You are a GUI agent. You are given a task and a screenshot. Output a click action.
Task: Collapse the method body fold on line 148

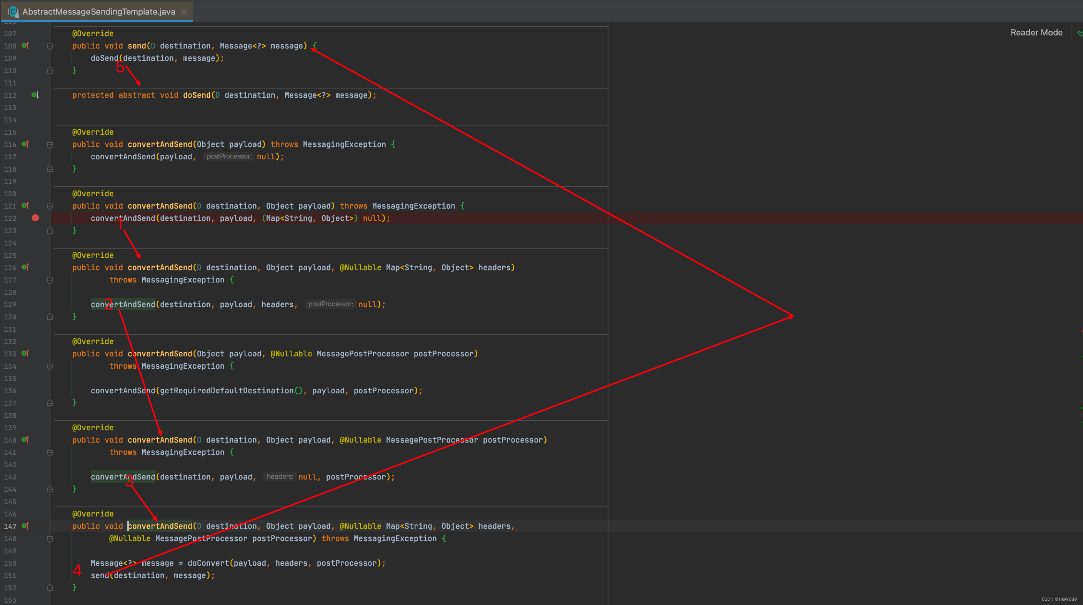pos(50,539)
